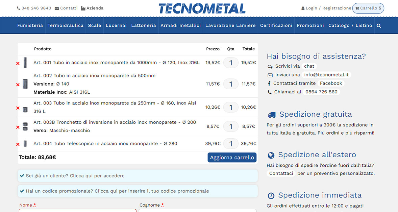This screenshot has width=398, height=212.
Task: Click the Login link
Action: [x=312, y=8]
